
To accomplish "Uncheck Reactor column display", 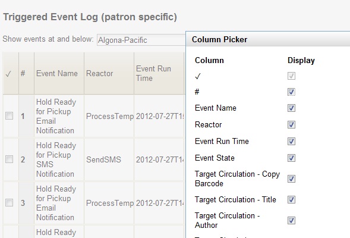I will 291,125.
